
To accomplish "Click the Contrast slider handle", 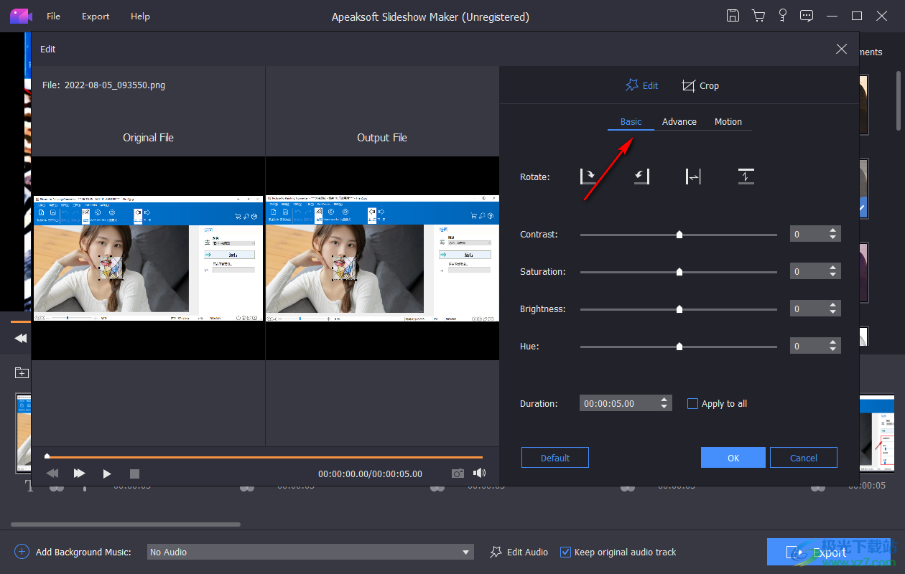I will (679, 234).
